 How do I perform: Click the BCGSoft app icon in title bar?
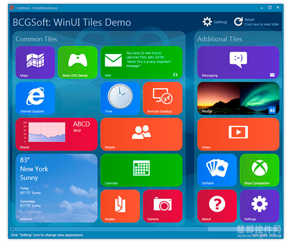[12, 8]
